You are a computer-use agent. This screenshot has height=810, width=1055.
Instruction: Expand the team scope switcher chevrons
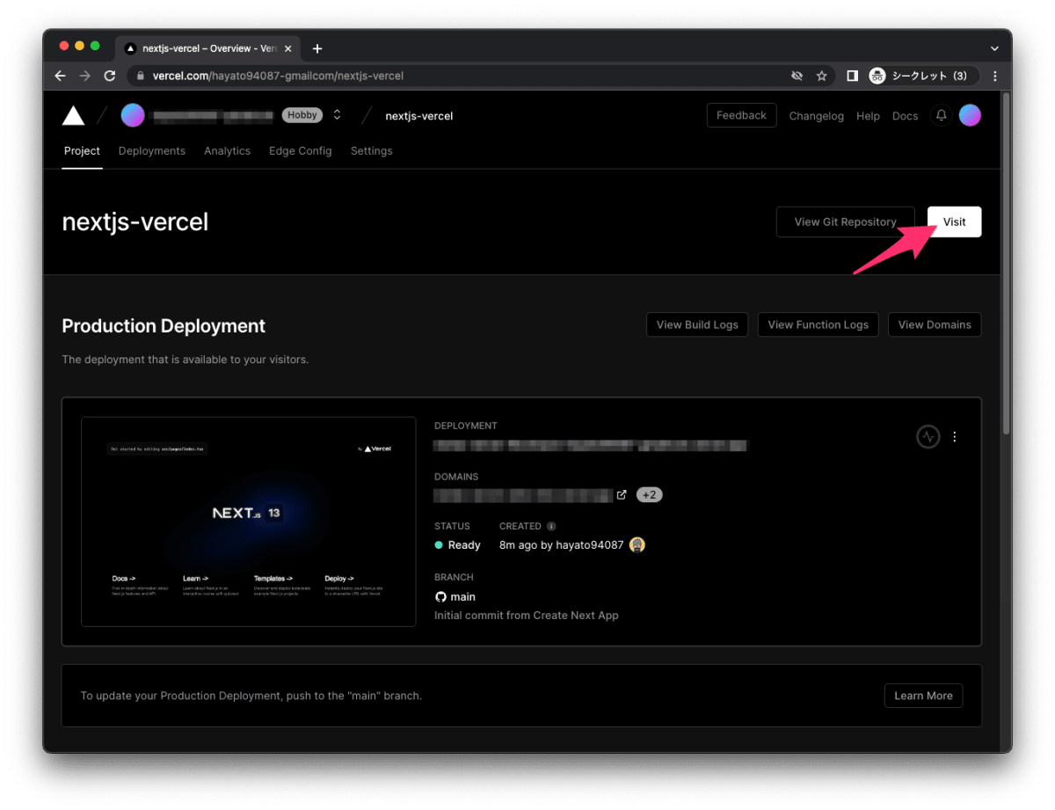pos(337,115)
